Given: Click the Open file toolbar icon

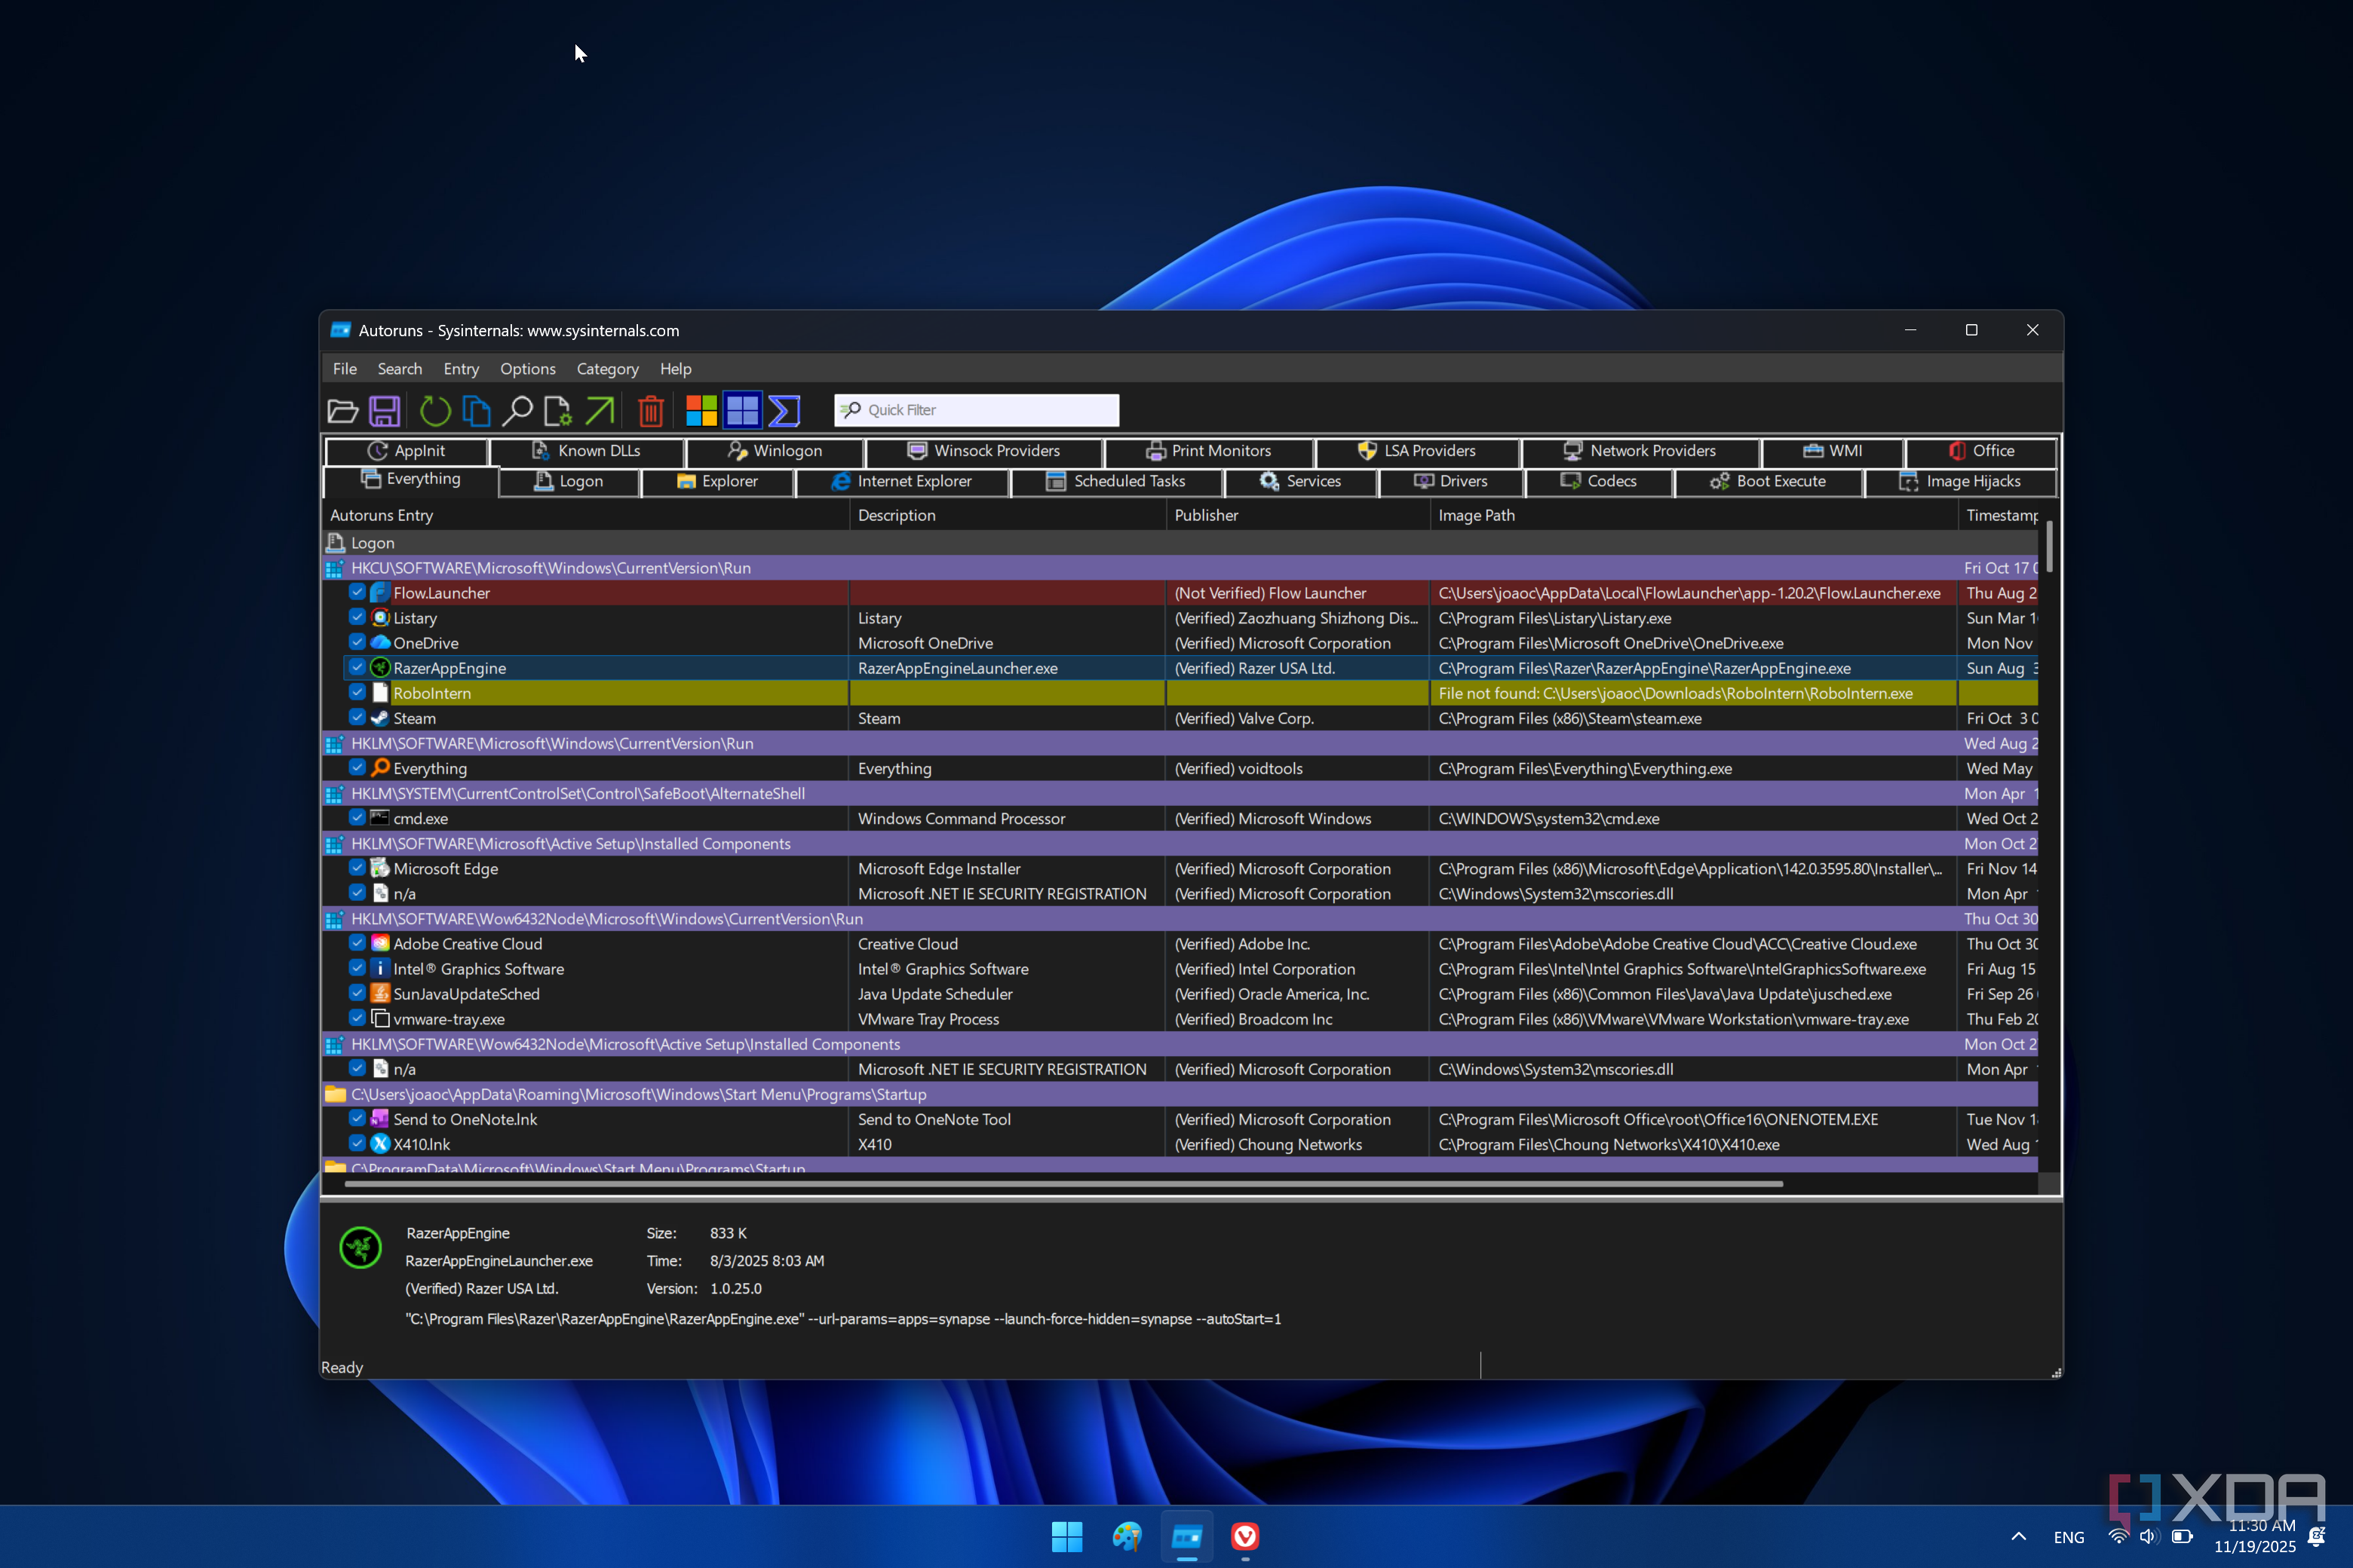Looking at the screenshot, I should click(342, 410).
